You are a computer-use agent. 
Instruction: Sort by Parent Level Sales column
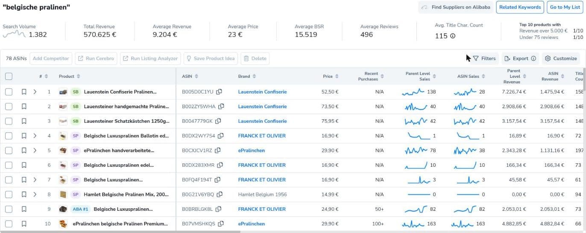[x=434, y=77]
